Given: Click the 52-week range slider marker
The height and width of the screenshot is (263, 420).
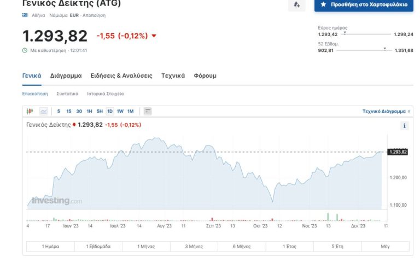Looking at the screenshot, I should click(384, 49).
